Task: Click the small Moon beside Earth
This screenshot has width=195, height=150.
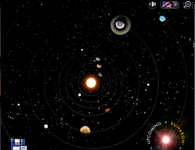Action: click(x=95, y=61)
